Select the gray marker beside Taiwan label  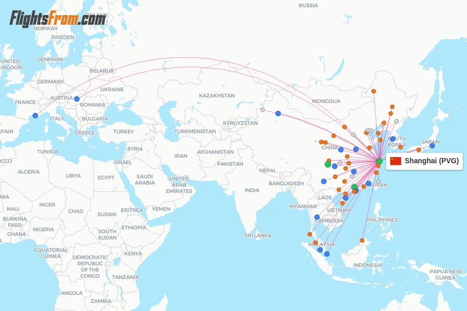tap(378, 182)
